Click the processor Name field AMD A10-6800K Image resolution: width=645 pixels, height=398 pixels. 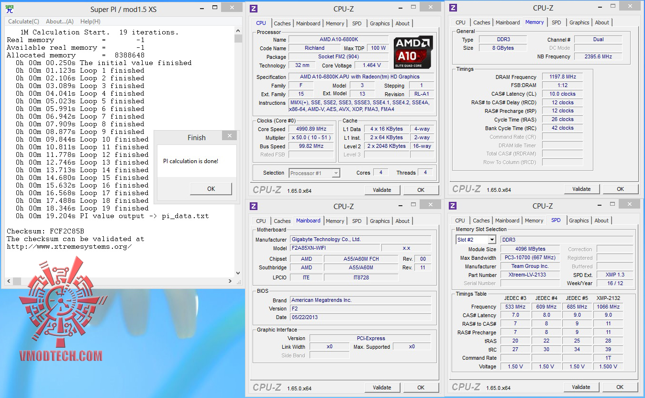(339, 40)
